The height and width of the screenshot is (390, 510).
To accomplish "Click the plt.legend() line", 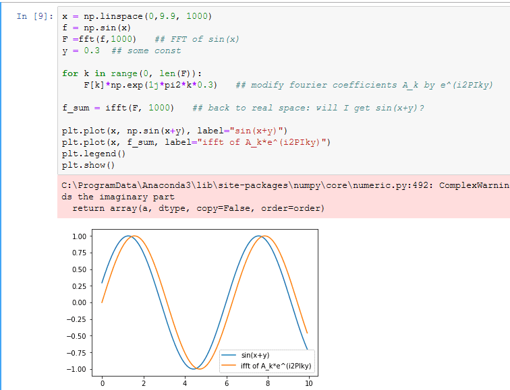I will 94,154.
